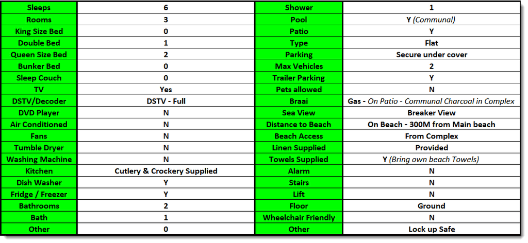Click the Wheelchair Friendly label cell
Screen dimensions: 528x243
[x=299, y=218]
